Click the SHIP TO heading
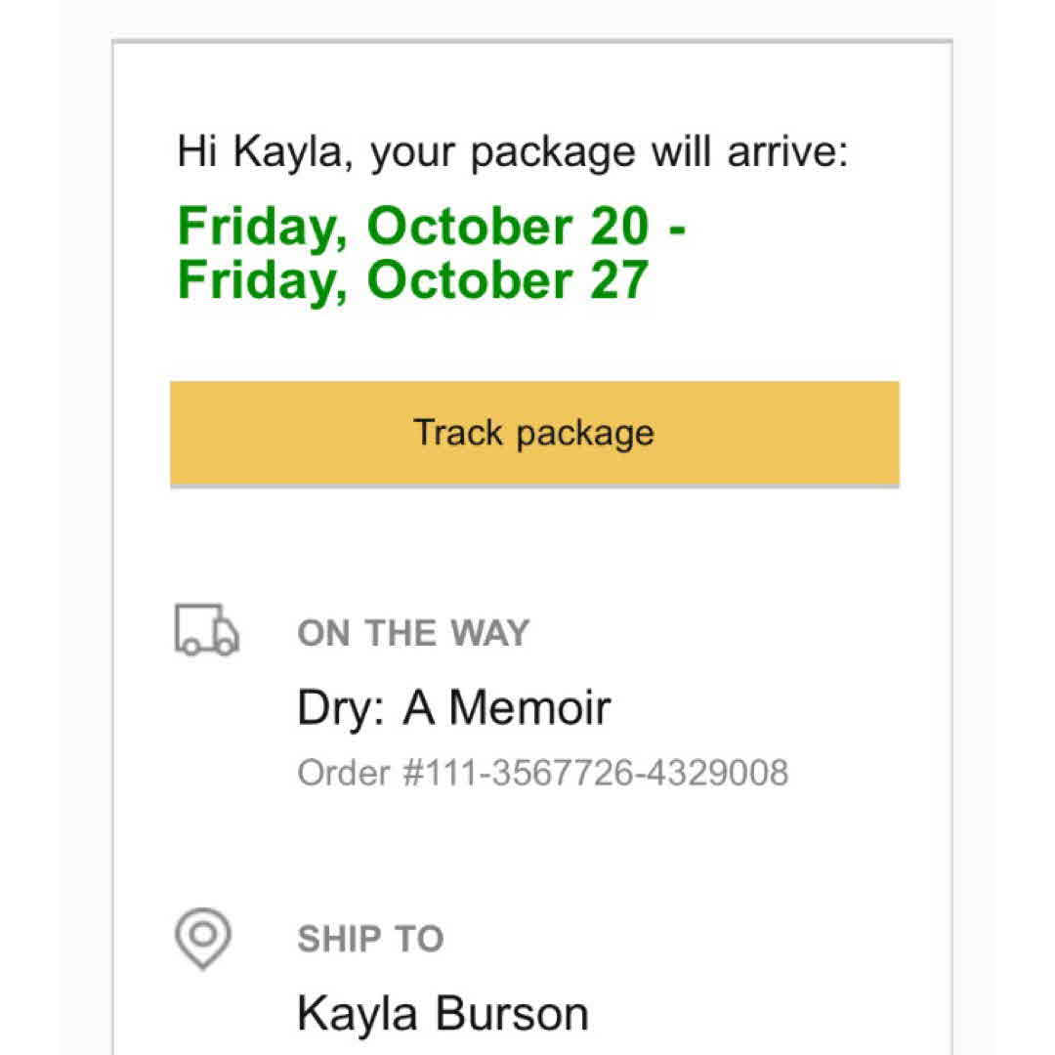The image size is (1055, 1055). pos(370,940)
